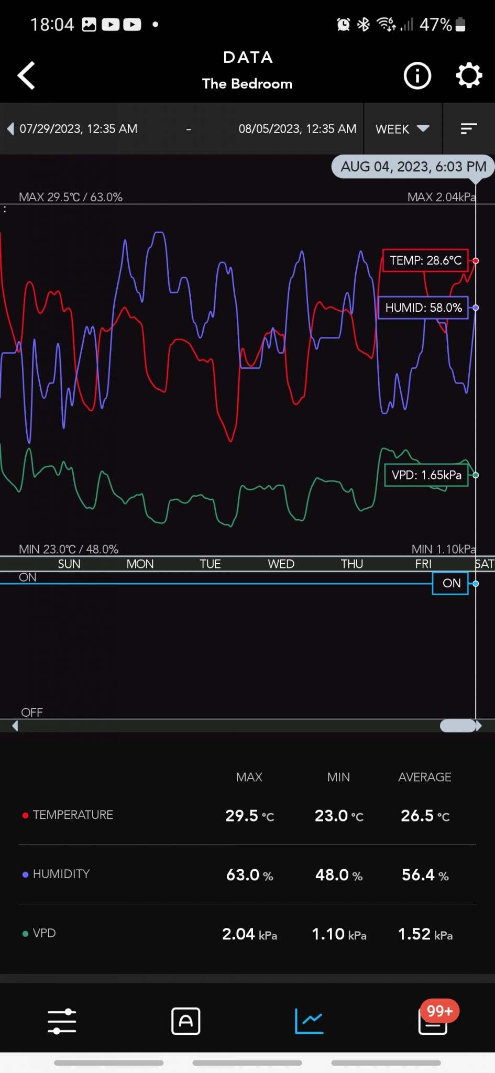Select the data chart tab icon
Screen dimensions: 495x1073
[x=309, y=1021]
